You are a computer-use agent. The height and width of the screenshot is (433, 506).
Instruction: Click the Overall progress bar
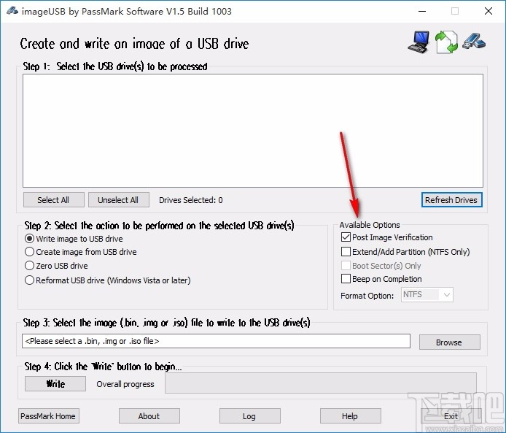click(x=321, y=383)
